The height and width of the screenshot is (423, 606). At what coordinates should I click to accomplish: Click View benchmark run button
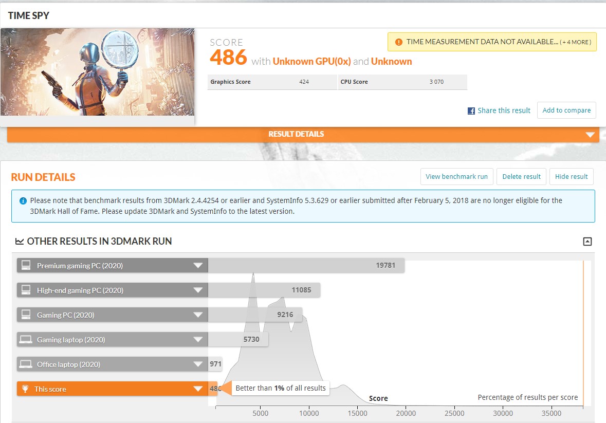coord(457,176)
